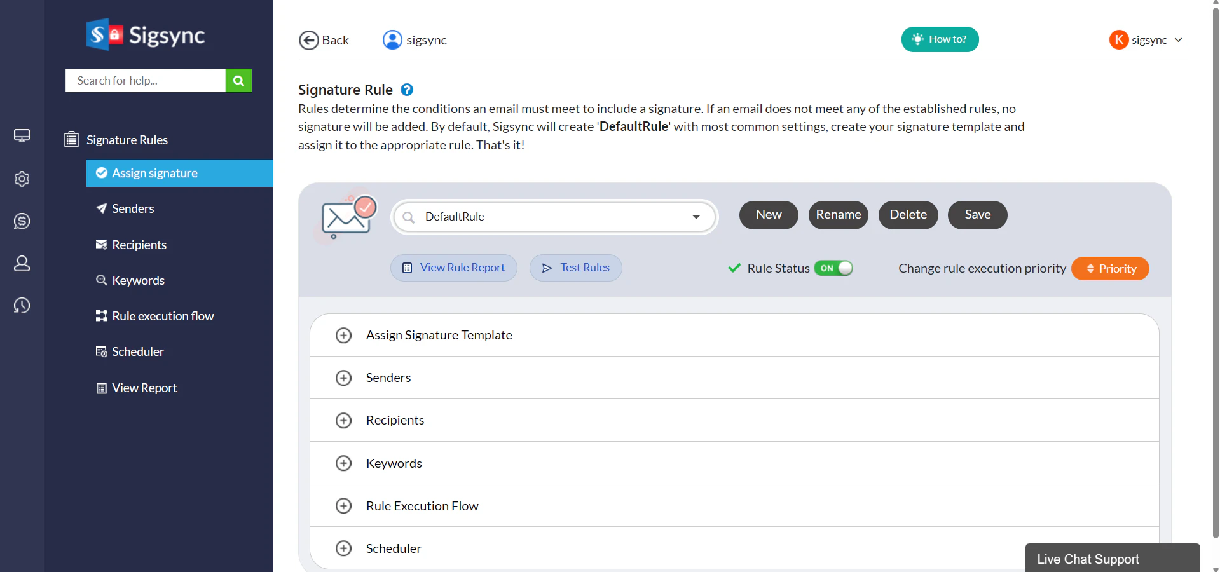Click the green search magnifier button
The image size is (1220, 572).
click(x=238, y=81)
